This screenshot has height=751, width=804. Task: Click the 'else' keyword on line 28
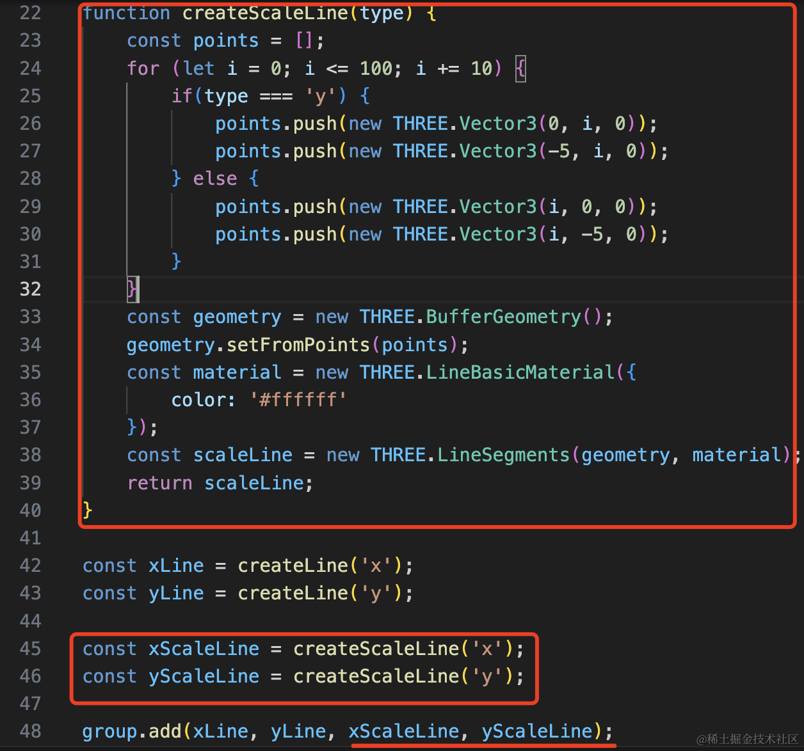point(215,178)
